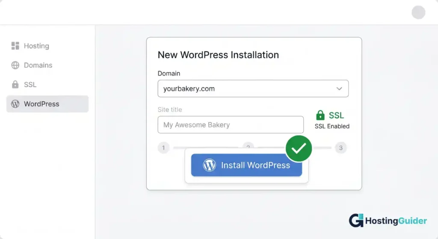Screen dimensions: 438x239
Task: Focus the Site title input field
Action: pyautogui.click(x=231, y=124)
